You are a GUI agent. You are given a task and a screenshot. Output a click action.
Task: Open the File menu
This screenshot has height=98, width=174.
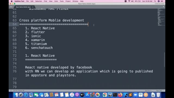pyautogui.click(x=27, y=1)
